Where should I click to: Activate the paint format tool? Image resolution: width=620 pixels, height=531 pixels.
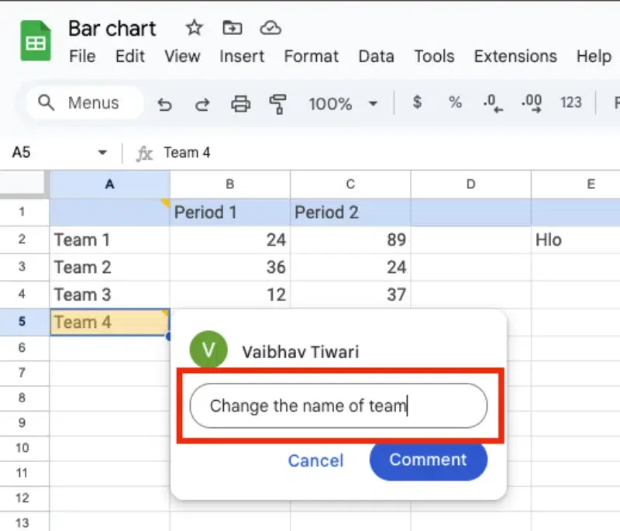(x=277, y=104)
